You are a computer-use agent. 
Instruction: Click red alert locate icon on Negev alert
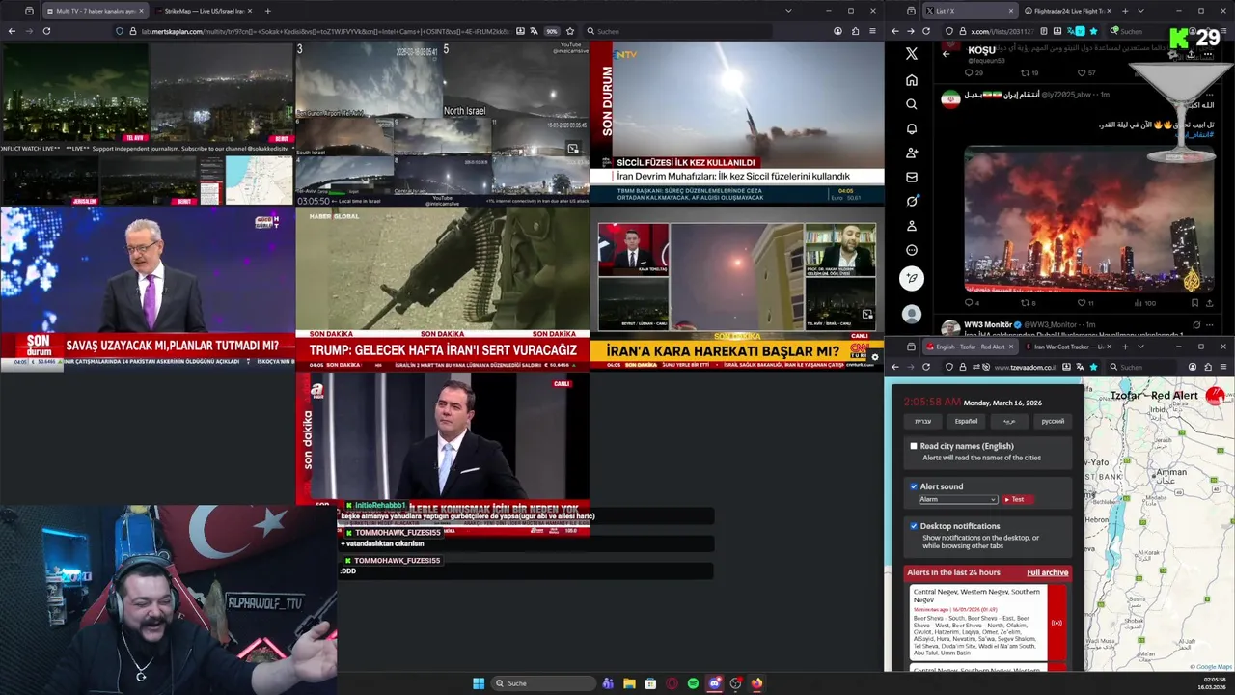point(1057,623)
